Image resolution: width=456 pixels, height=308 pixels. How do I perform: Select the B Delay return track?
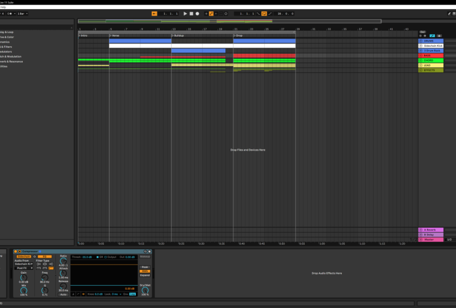click(x=431, y=235)
